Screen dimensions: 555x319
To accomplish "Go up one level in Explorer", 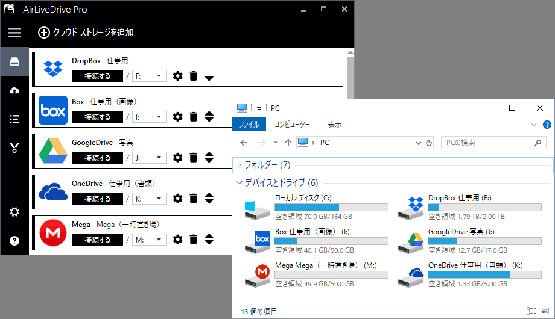I will point(288,143).
